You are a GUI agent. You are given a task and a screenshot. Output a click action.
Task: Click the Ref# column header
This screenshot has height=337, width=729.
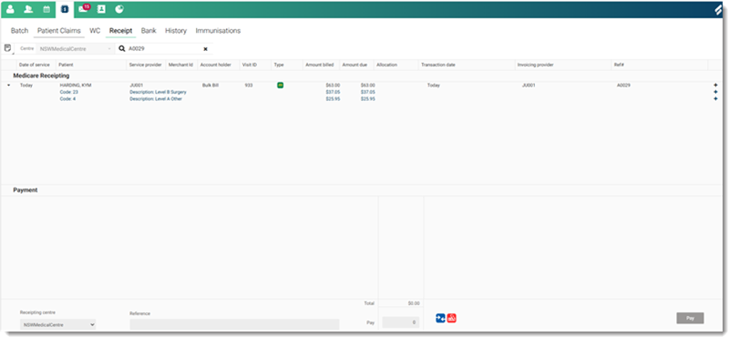[619, 65]
